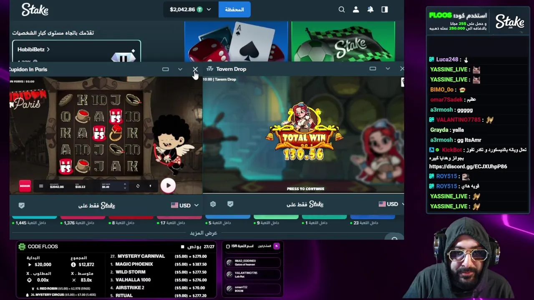Select the game card with 9 players

point(276,220)
